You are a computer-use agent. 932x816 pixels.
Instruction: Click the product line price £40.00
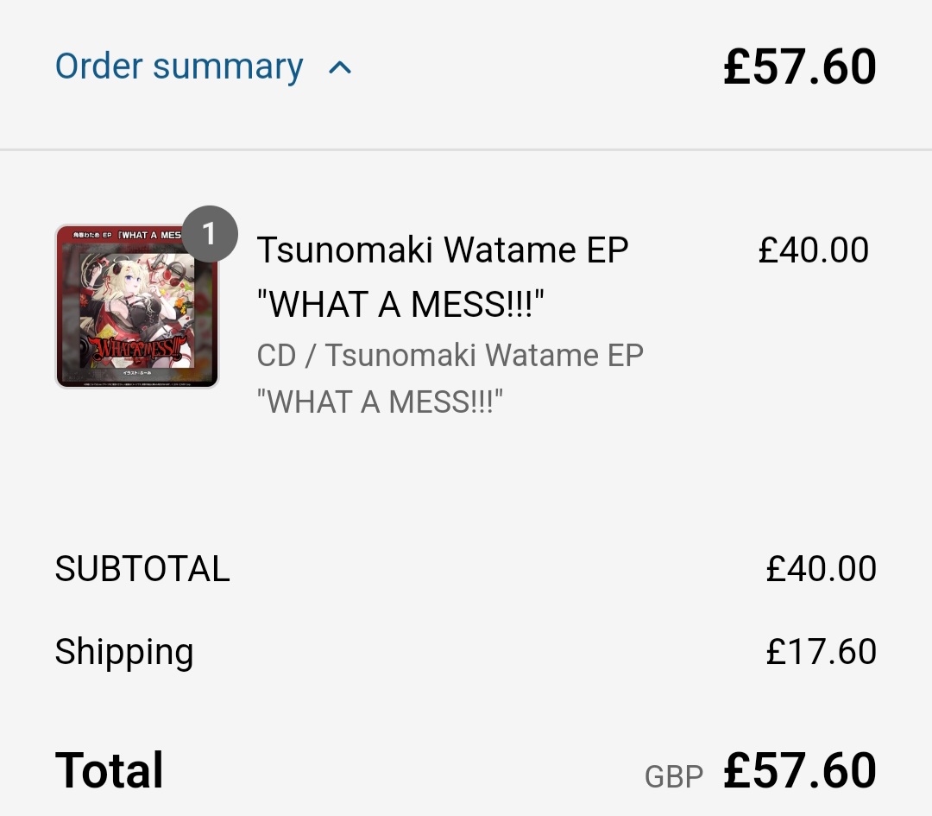pyautogui.click(x=813, y=250)
